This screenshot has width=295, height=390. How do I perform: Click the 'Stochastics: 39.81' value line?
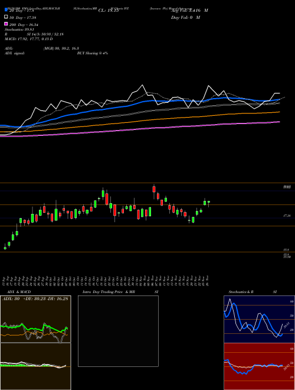tap(19, 30)
